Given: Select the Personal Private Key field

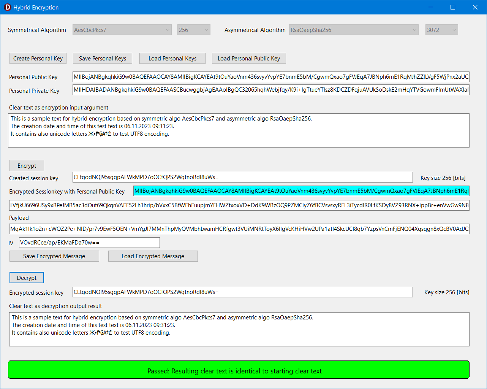Looking at the screenshot, I should pos(271,90).
